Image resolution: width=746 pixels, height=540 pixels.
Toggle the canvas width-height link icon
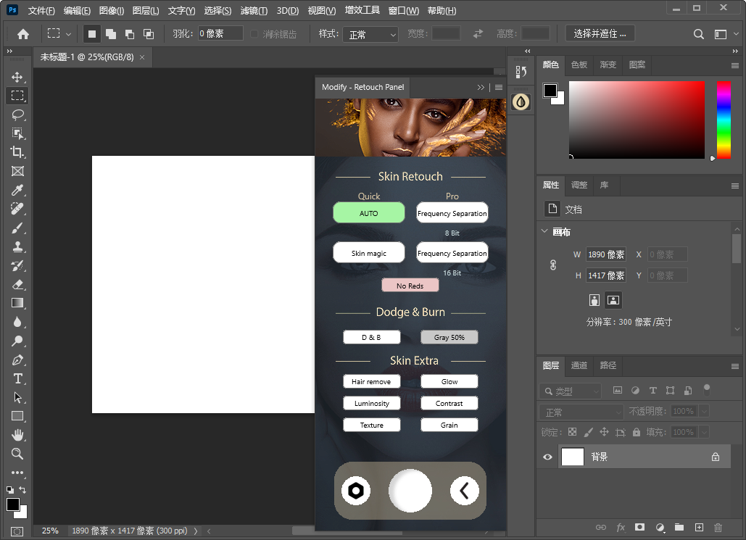point(553,265)
